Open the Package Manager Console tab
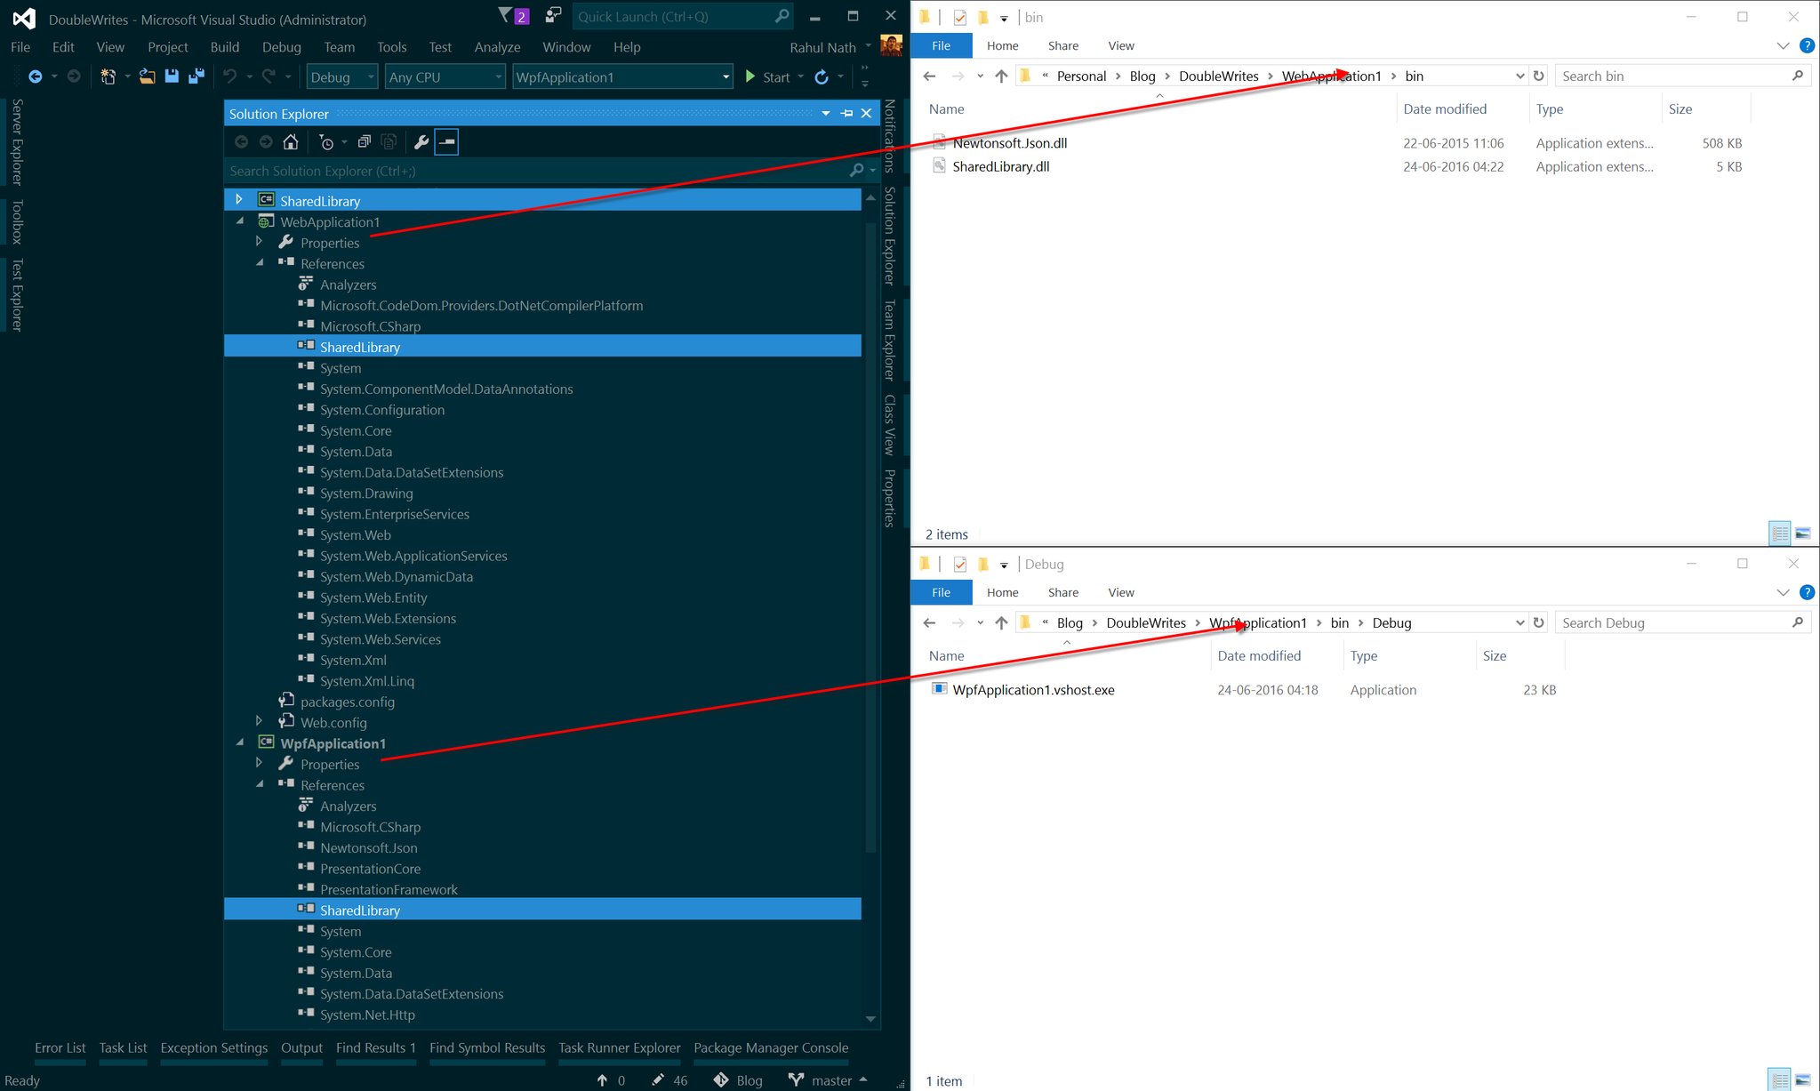Screen dimensions: 1820x1091 [x=771, y=1047]
